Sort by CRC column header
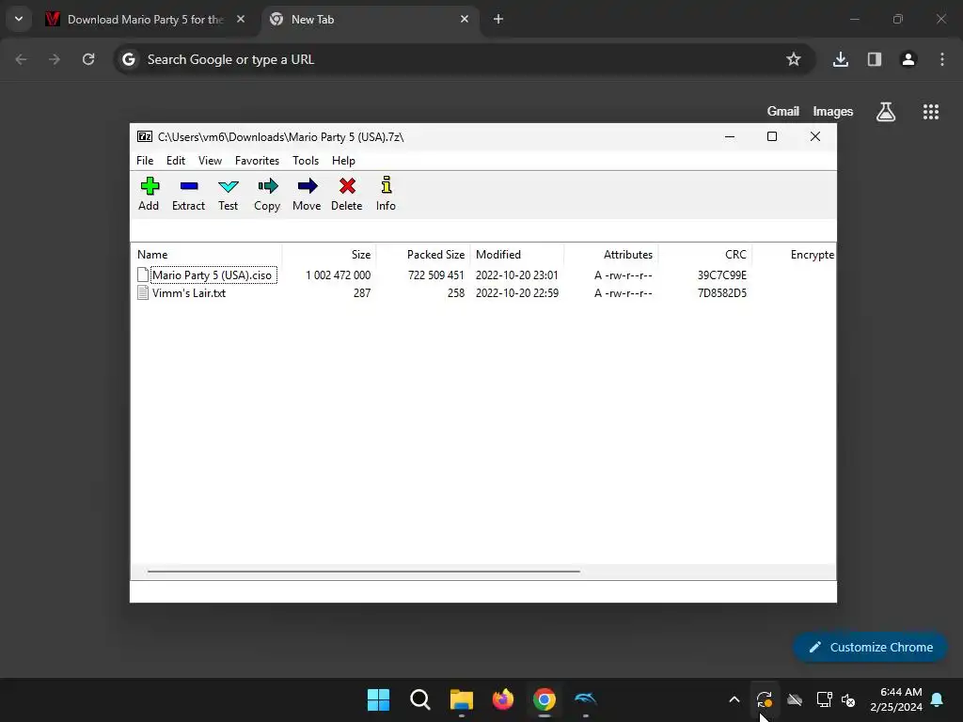This screenshot has height=722, width=963. [705, 254]
